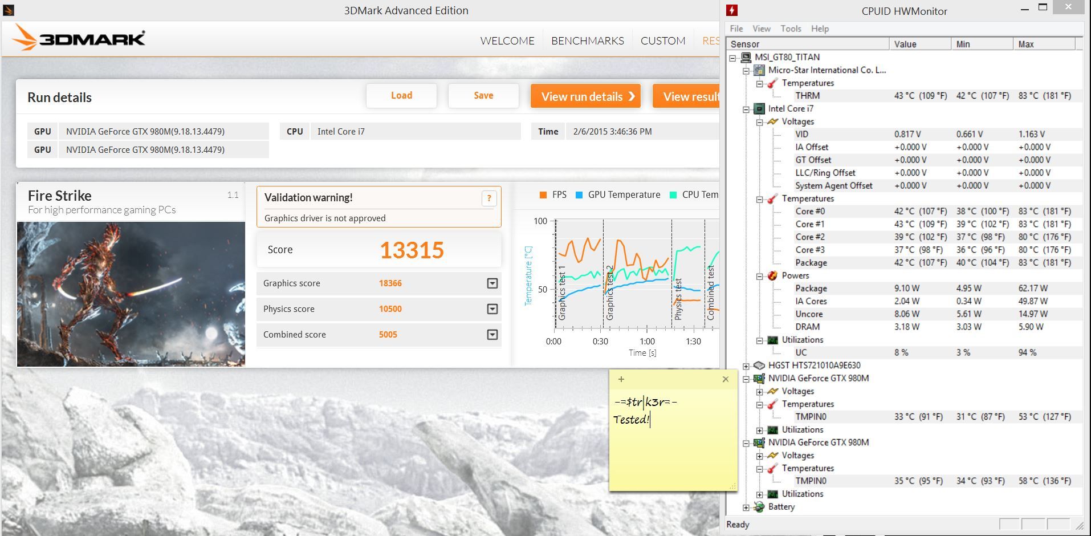Viewport: 1091px width, 536px height.
Task: Click the HGST hard drive icon
Action: click(x=759, y=366)
